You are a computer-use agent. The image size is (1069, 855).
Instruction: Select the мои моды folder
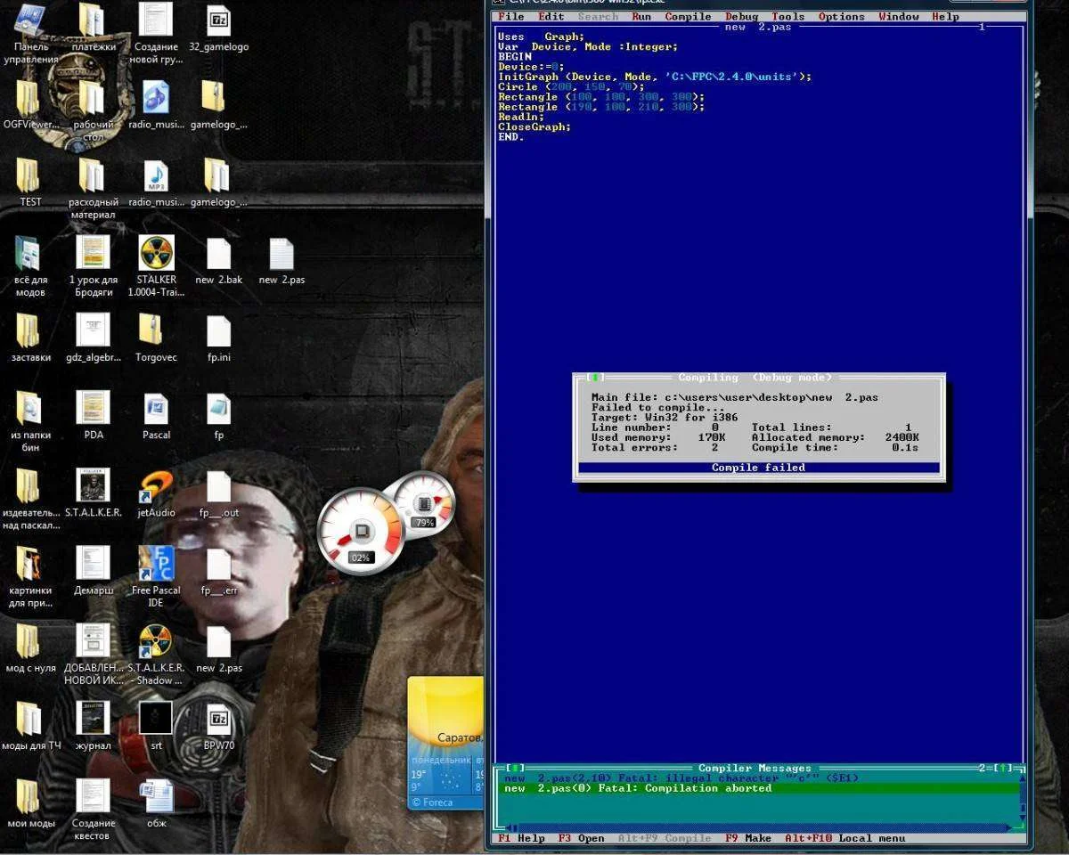(x=30, y=805)
